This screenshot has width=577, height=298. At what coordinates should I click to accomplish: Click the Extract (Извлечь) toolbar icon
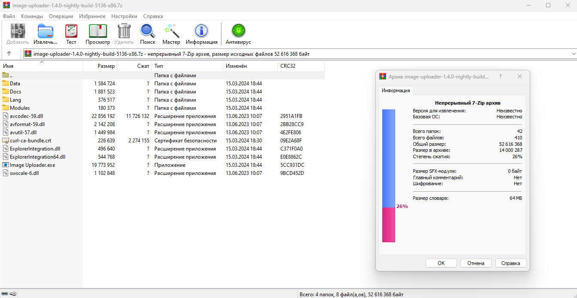click(x=45, y=31)
